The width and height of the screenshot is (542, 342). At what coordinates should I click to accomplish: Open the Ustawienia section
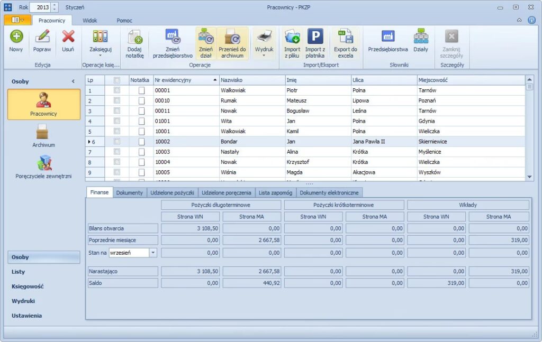26,316
